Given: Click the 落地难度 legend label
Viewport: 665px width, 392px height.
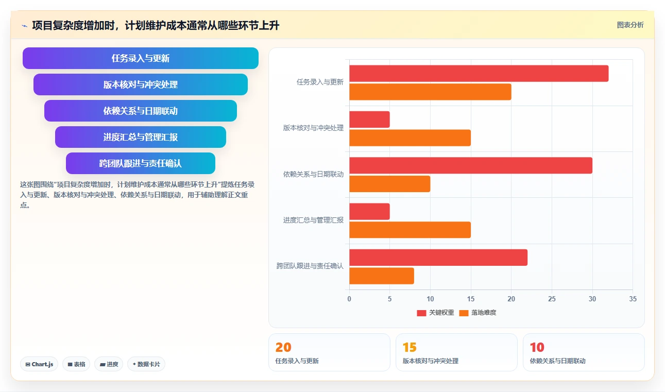Looking at the screenshot, I should click(484, 313).
